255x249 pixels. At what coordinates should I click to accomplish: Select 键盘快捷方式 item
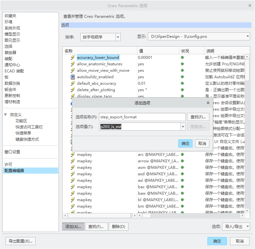coord(27,139)
